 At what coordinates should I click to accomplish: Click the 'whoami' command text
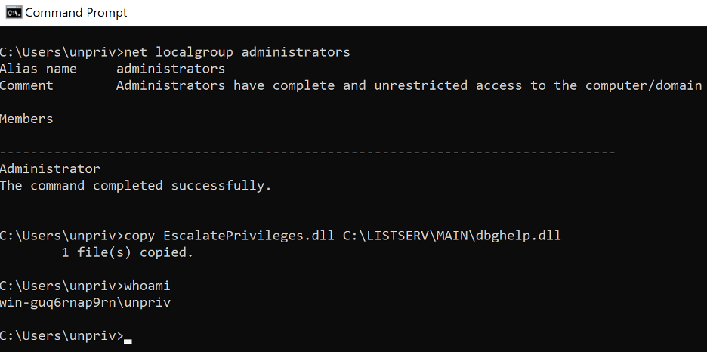[147, 286]
